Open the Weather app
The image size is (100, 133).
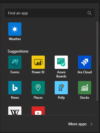15,29
